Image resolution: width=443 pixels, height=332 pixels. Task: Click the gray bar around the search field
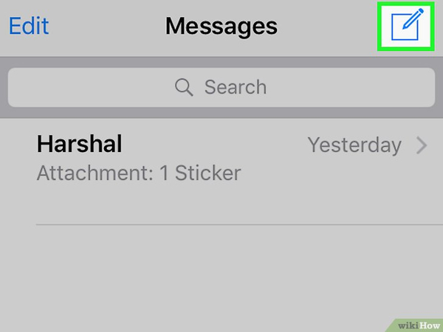point(221,62)
